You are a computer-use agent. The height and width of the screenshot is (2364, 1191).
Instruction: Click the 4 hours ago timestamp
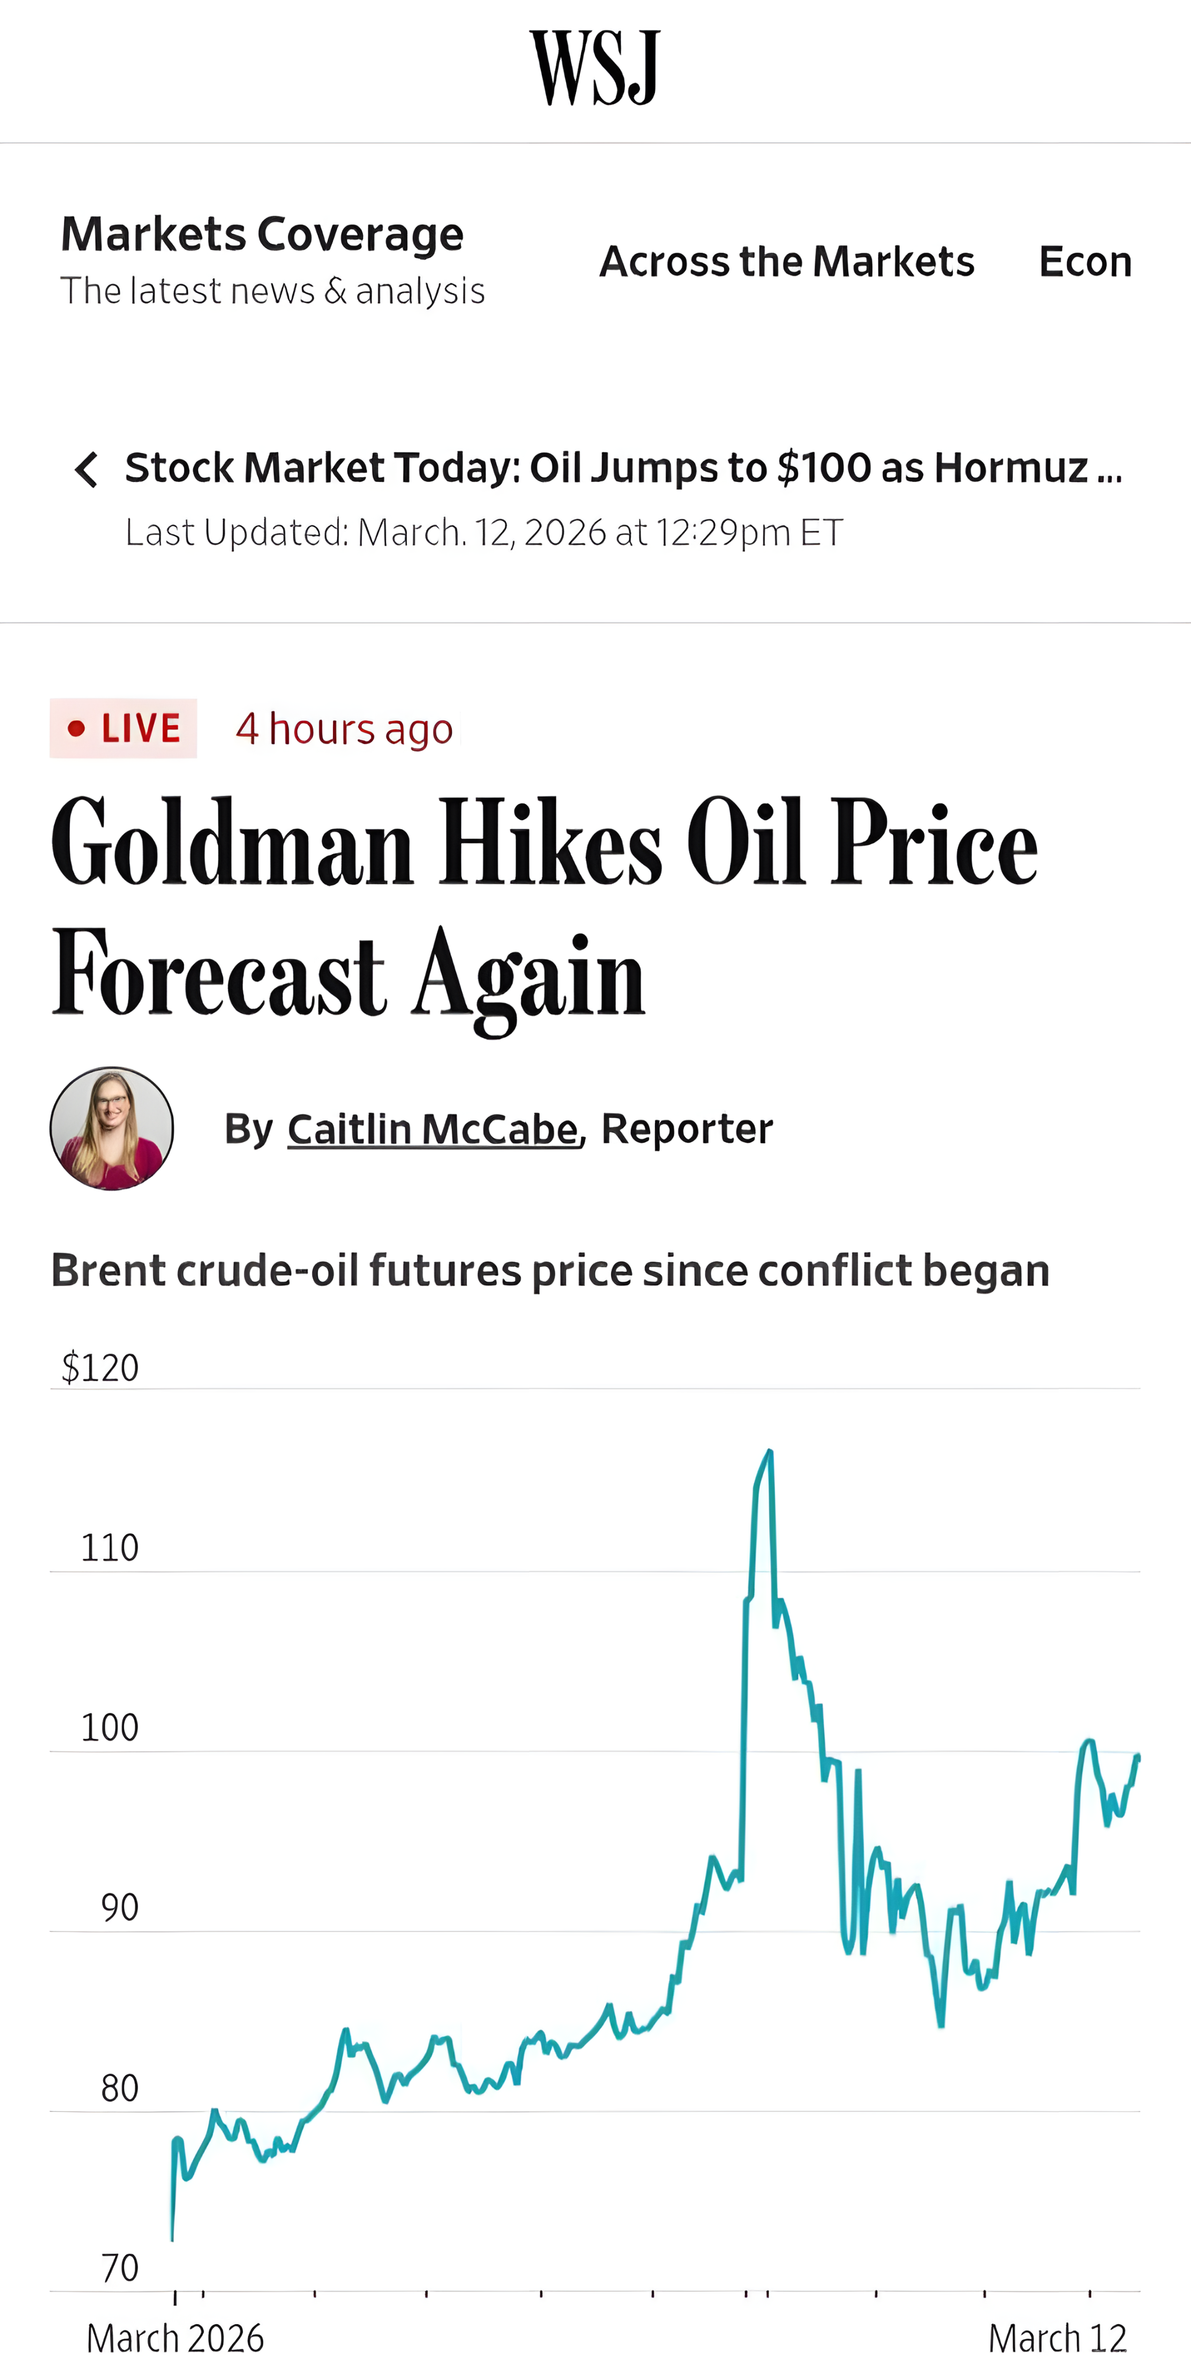click(x=344, y=730)
